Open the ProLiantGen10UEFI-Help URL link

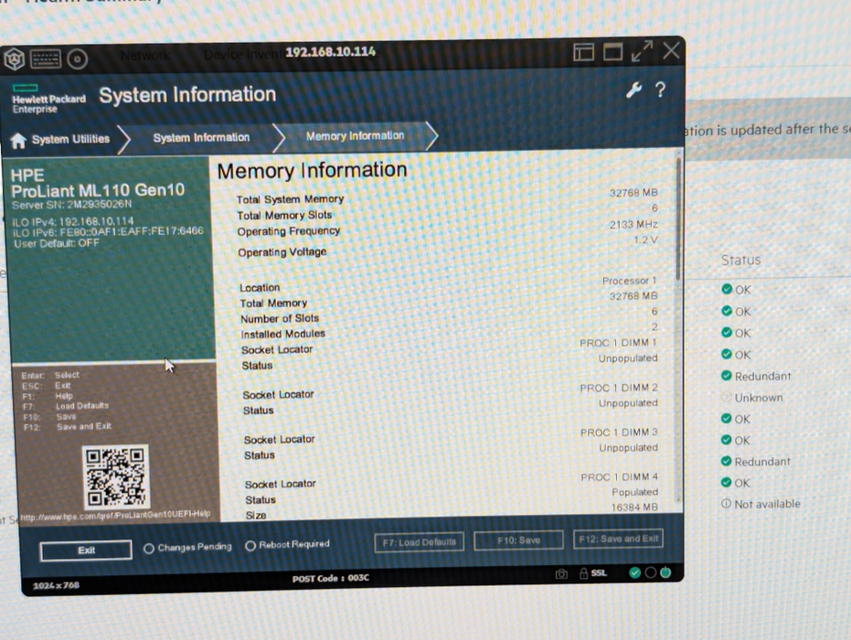point(115,515)
